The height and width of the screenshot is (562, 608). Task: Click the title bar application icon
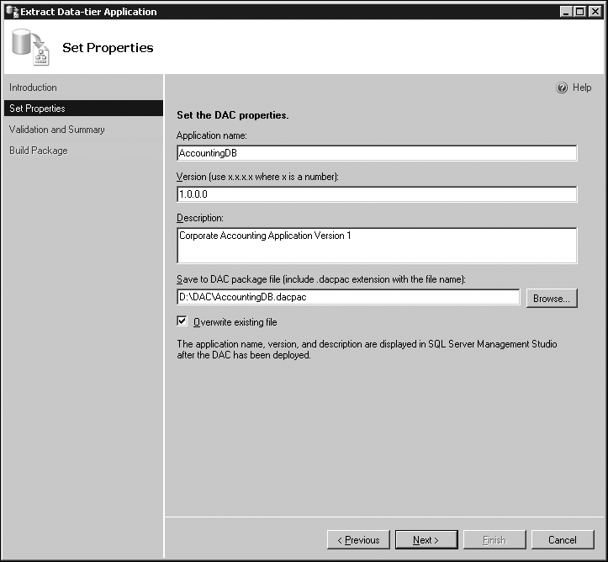(x=12, y=12)
